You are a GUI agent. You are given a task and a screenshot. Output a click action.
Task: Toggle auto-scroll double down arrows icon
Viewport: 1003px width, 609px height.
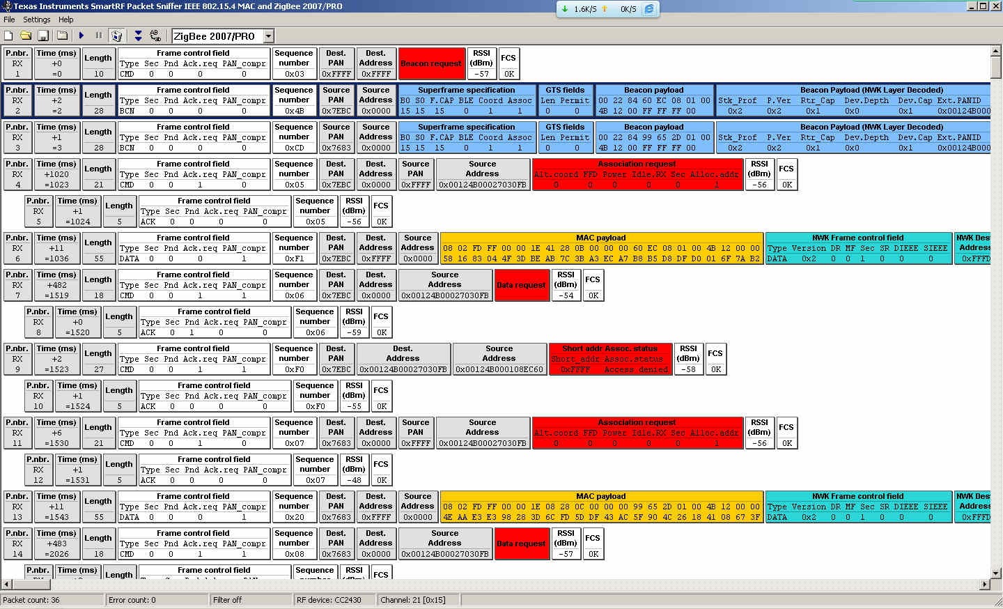pos(138,36)
